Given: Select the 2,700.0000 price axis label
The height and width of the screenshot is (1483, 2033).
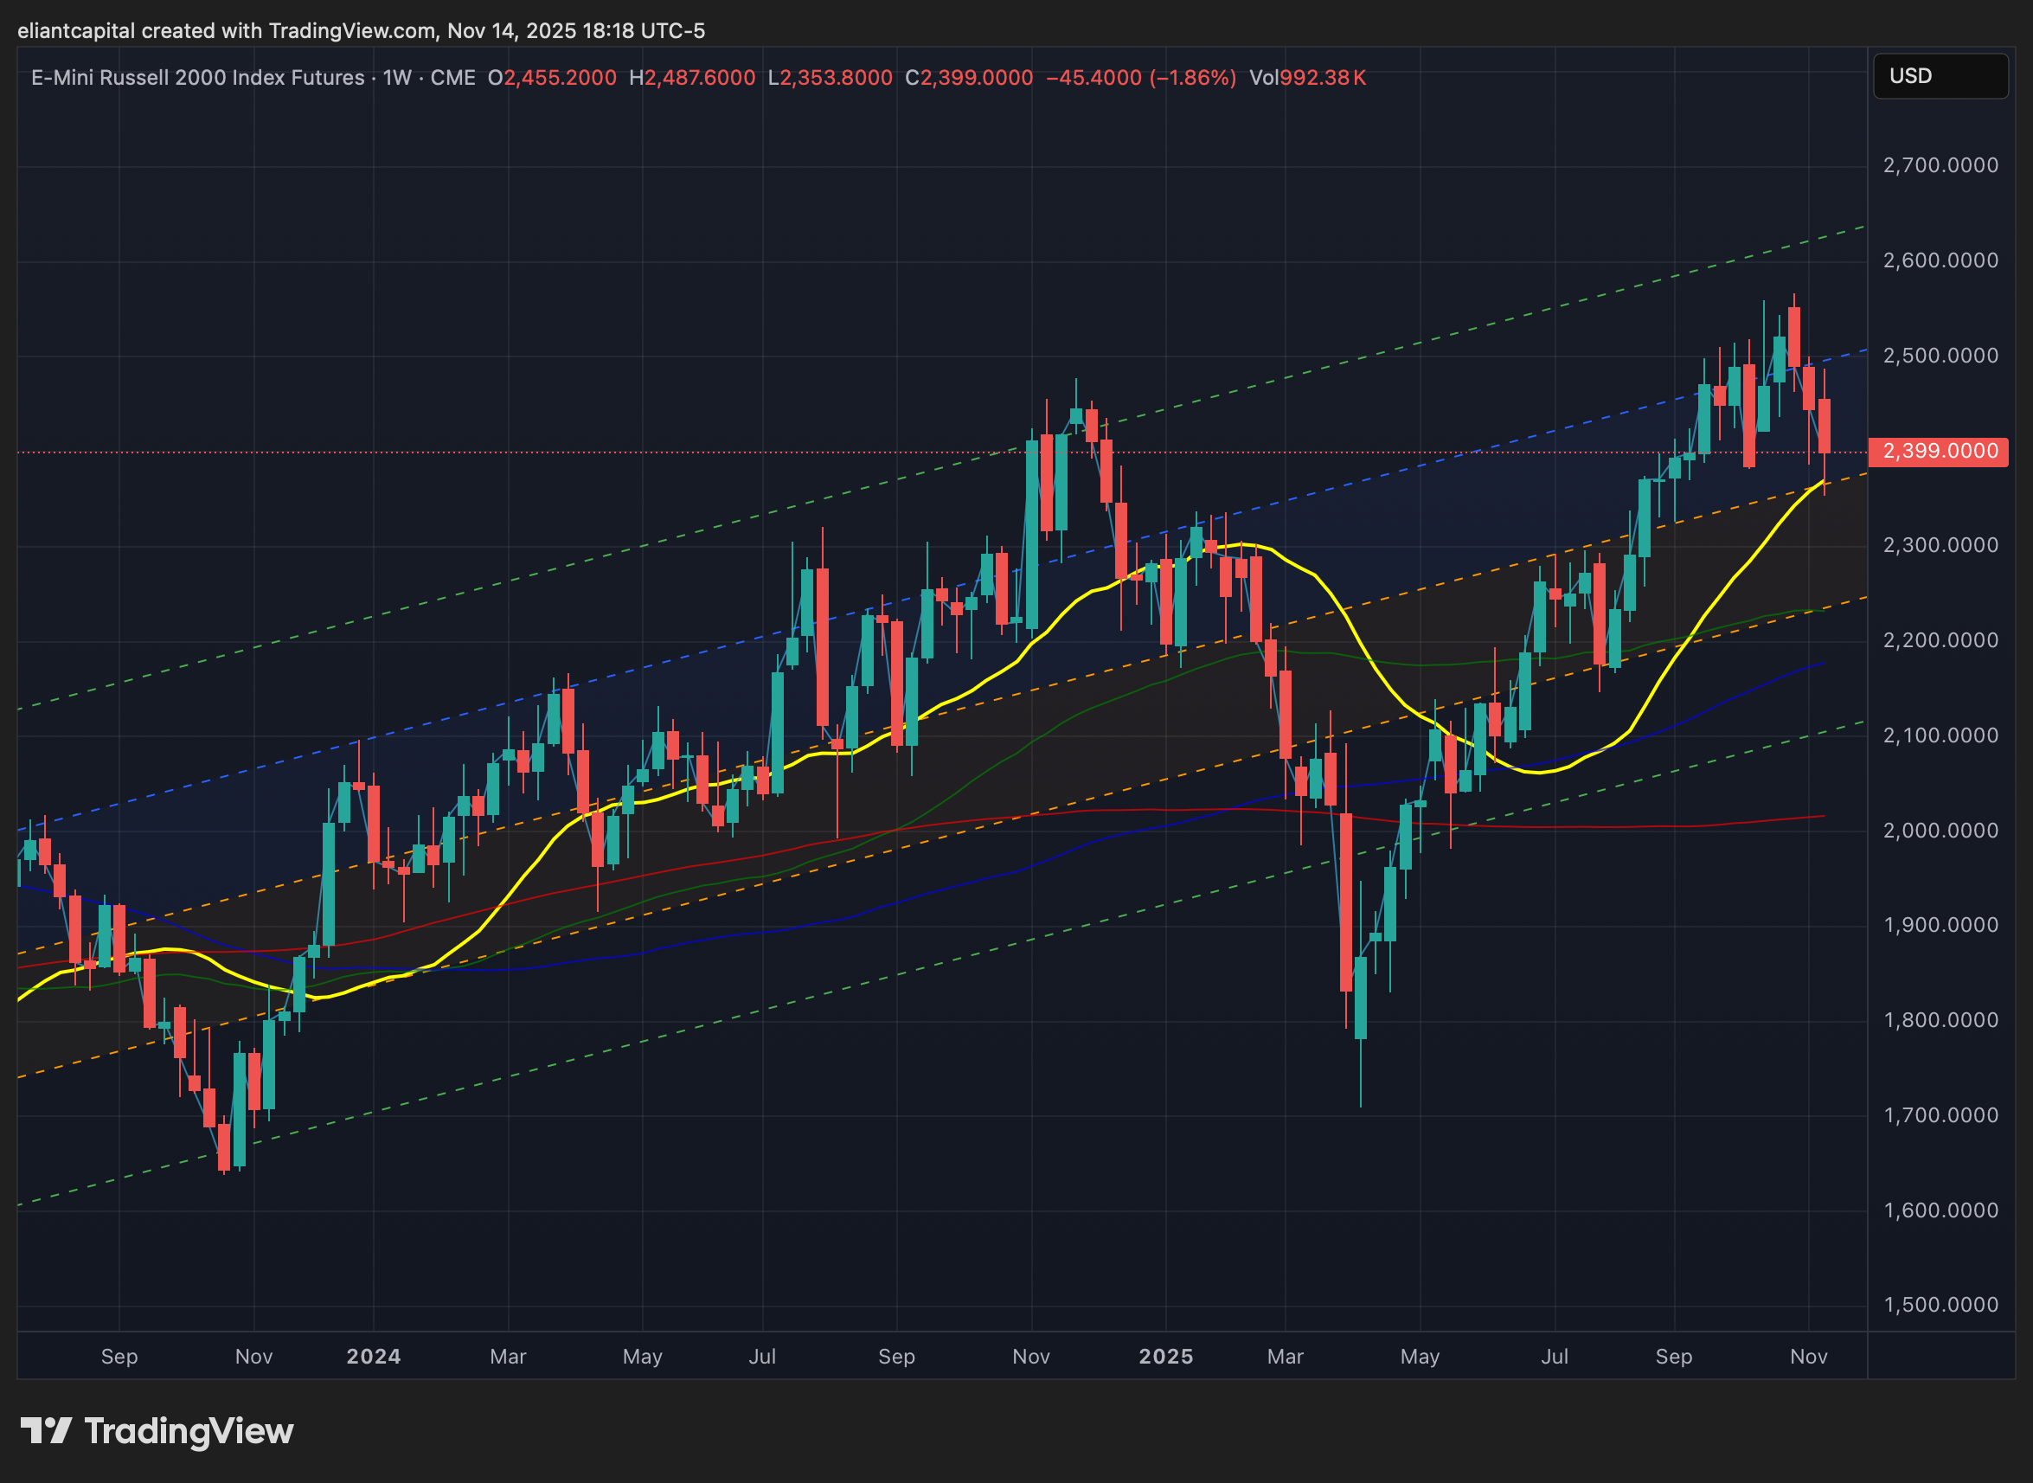Looking at the screenshot, I should [x=1940, y=165].
